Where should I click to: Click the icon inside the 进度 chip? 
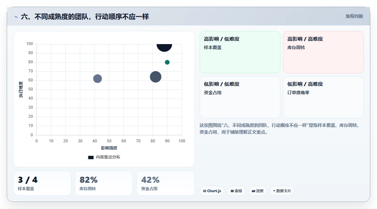click(253, 191)
